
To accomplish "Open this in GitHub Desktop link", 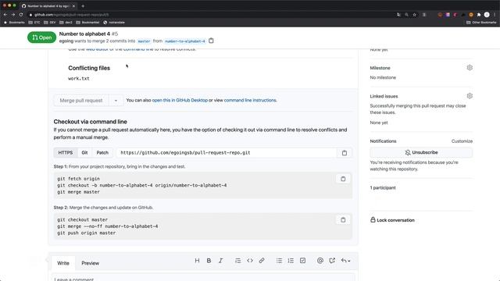I will [180, 100].
